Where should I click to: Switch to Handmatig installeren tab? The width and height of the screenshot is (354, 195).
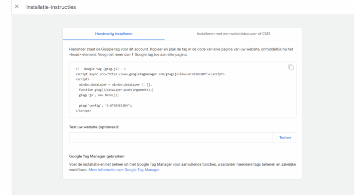(x=113, y=33)
